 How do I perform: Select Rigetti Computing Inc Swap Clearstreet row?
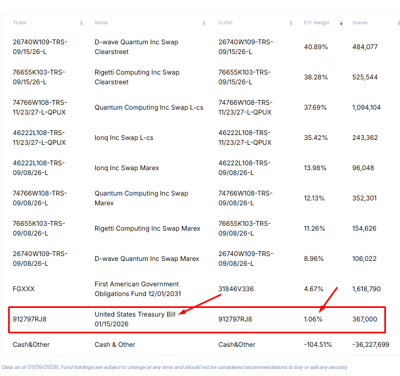point(136,77)
